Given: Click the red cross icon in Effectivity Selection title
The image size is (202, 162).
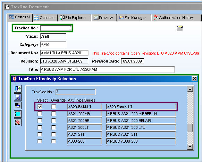Looking at the screenshot, I should click(x=15, y=79).
